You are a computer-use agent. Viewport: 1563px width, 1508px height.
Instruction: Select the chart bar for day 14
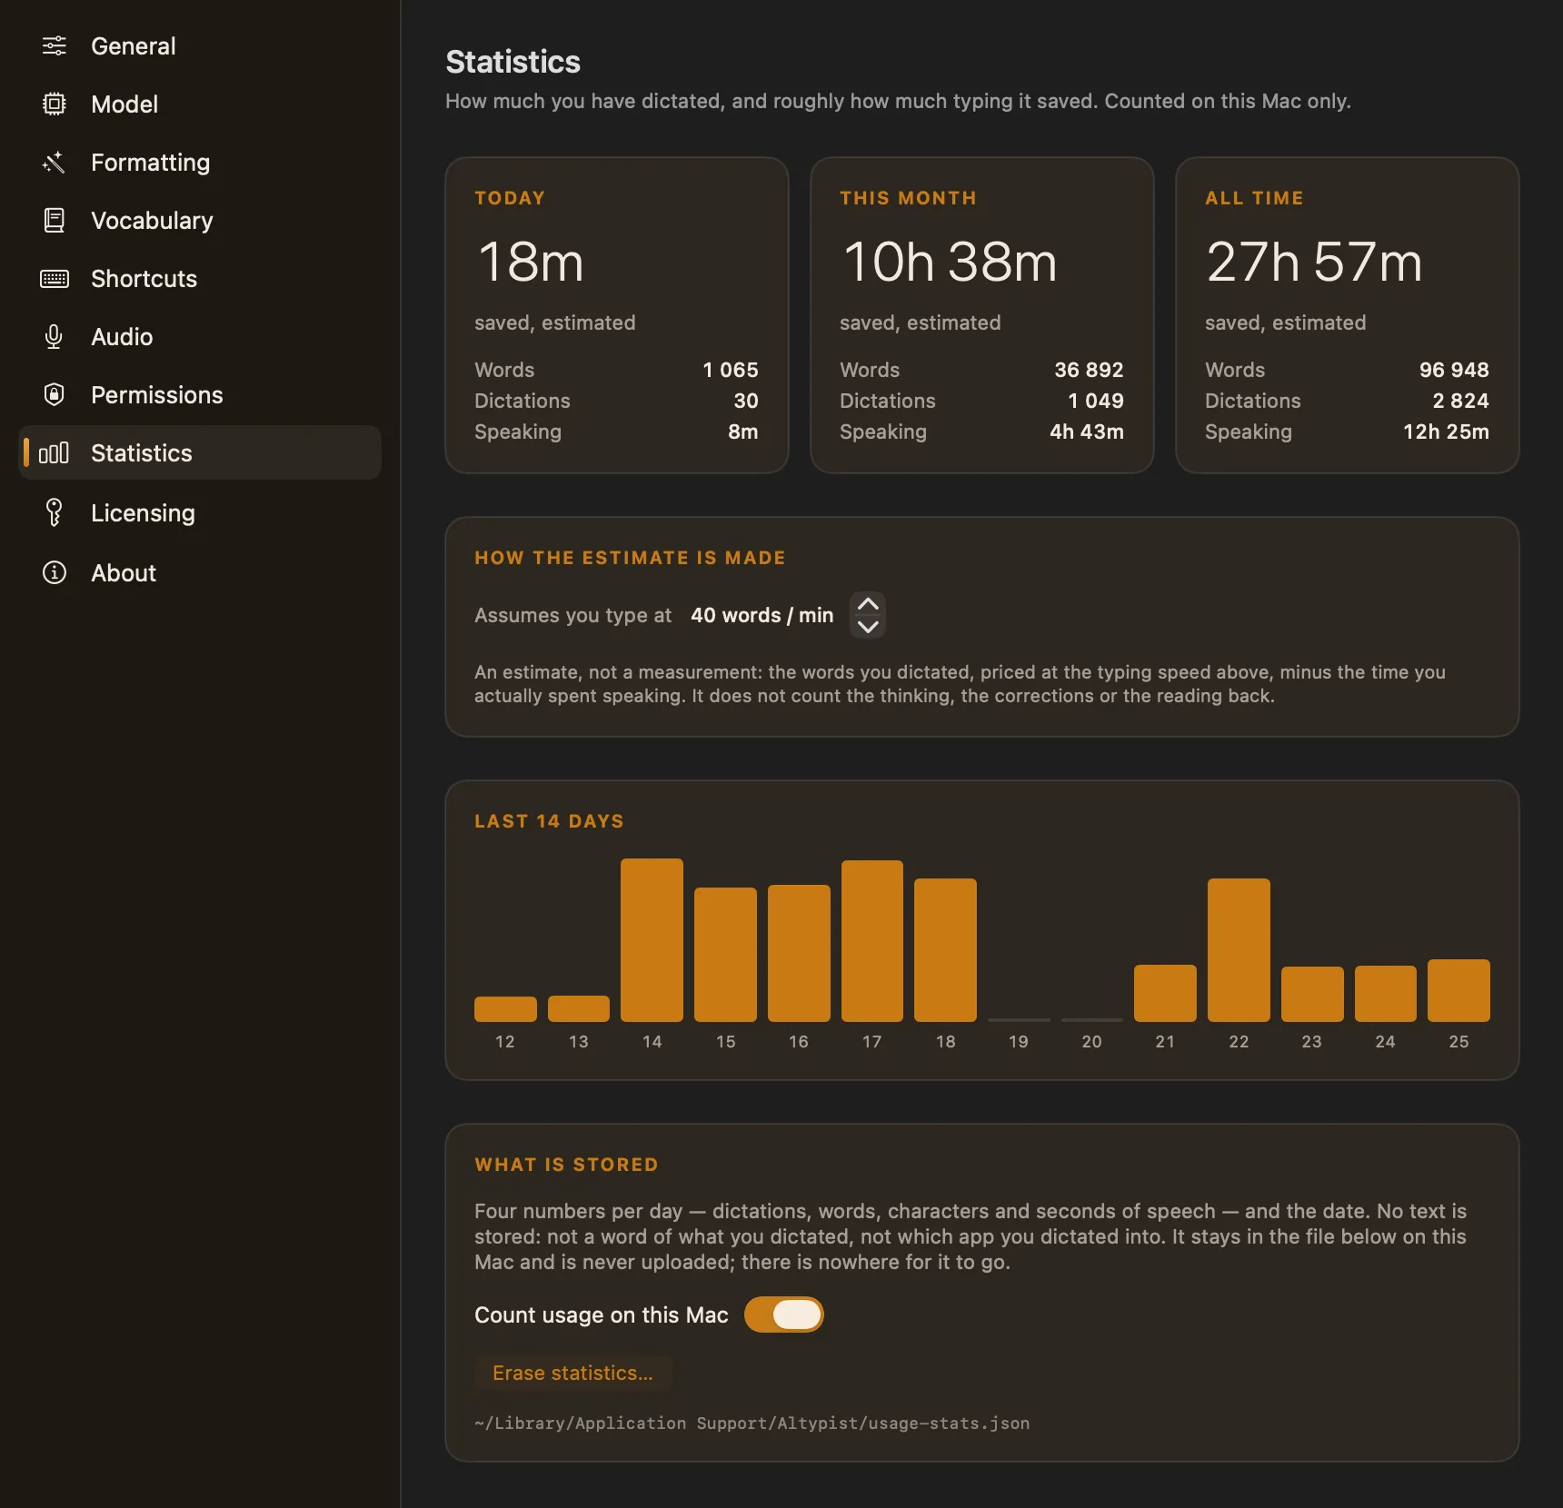[652, 940]
